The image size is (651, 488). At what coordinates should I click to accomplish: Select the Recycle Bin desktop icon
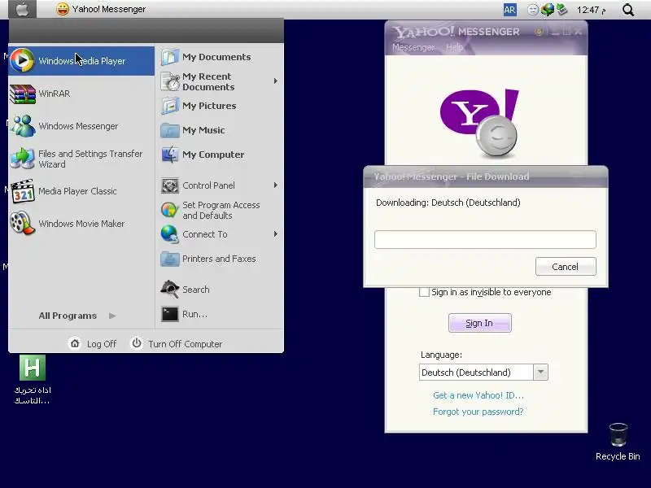(618, 434)
